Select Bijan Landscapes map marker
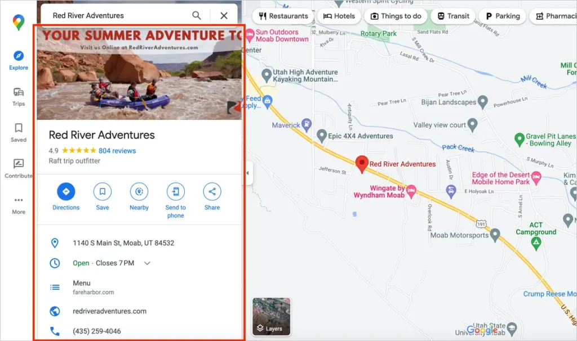577x341 pixels. coord(482,102)
